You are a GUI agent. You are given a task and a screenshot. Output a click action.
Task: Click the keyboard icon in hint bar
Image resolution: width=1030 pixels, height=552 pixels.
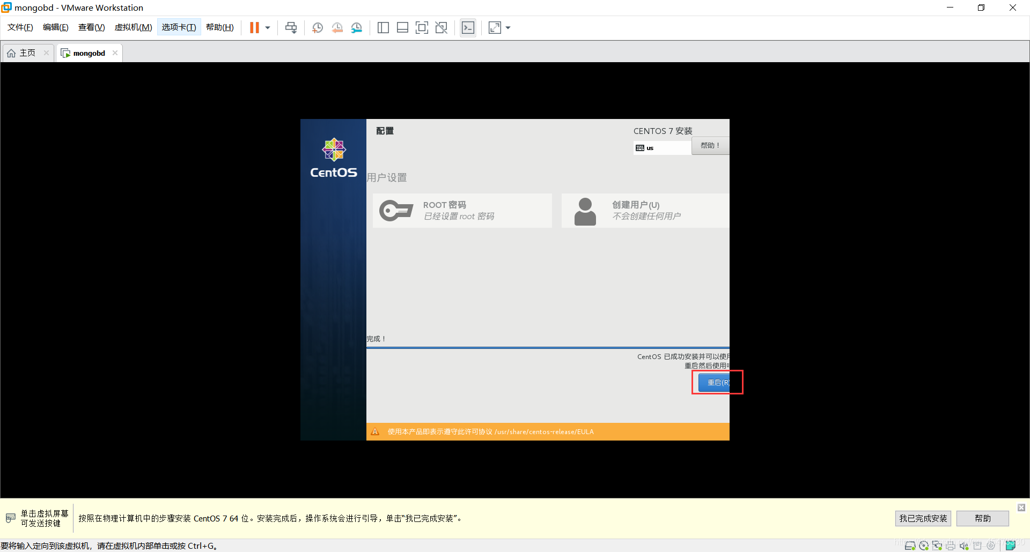(x=11, y=518)
